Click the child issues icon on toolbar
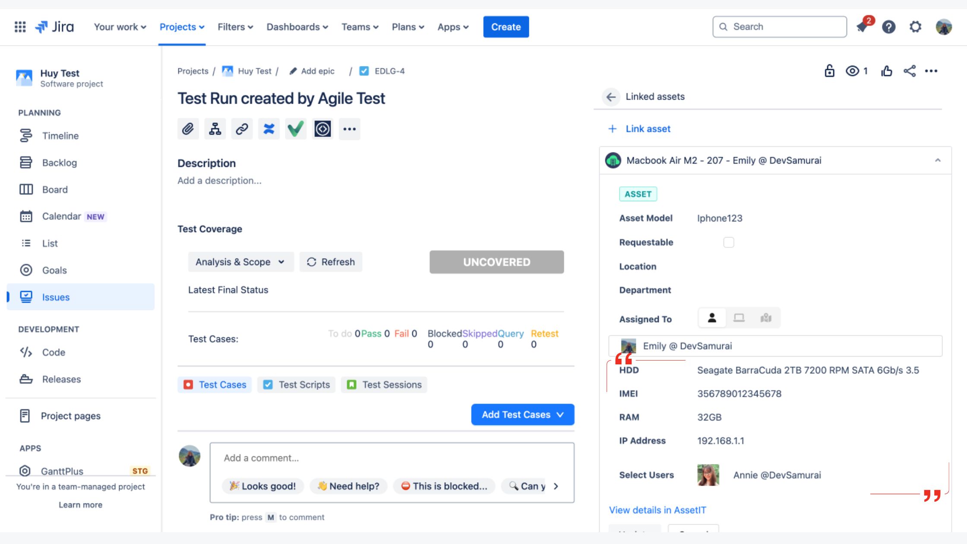 (215, 129)
